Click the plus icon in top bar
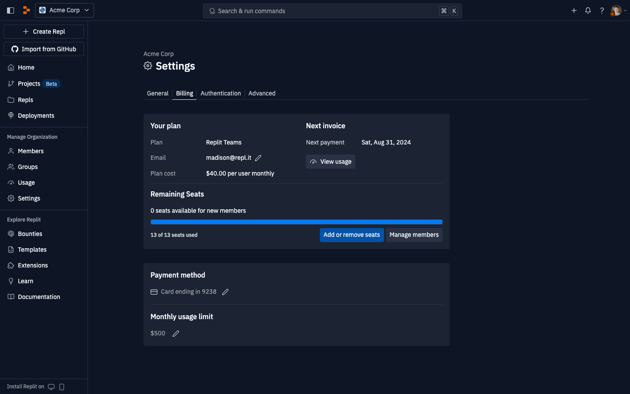This screenshot has height=394, width=630. coord(574,11)
